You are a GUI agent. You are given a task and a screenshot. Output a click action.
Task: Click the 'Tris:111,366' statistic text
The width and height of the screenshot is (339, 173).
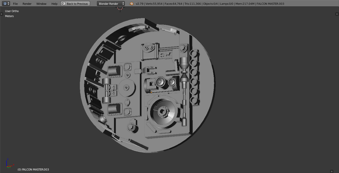tap(193, 4)
